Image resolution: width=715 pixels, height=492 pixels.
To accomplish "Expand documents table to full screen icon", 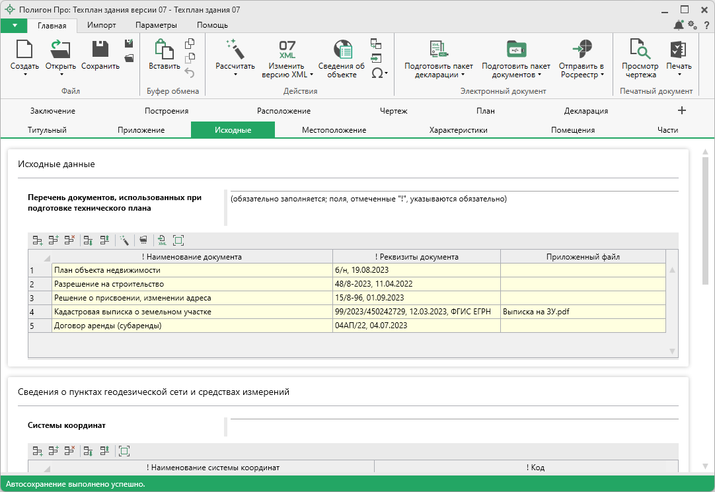I will [178, 240].
